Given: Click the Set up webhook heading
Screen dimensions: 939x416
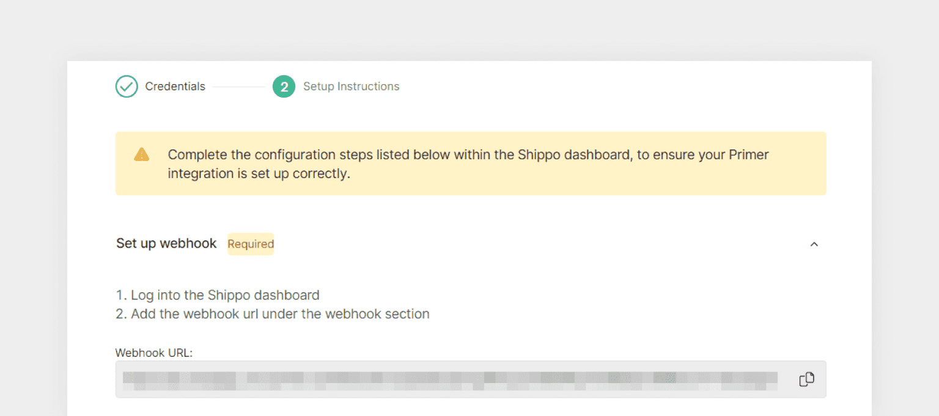Looking at the screenshot, I should (x=166, y=243).
